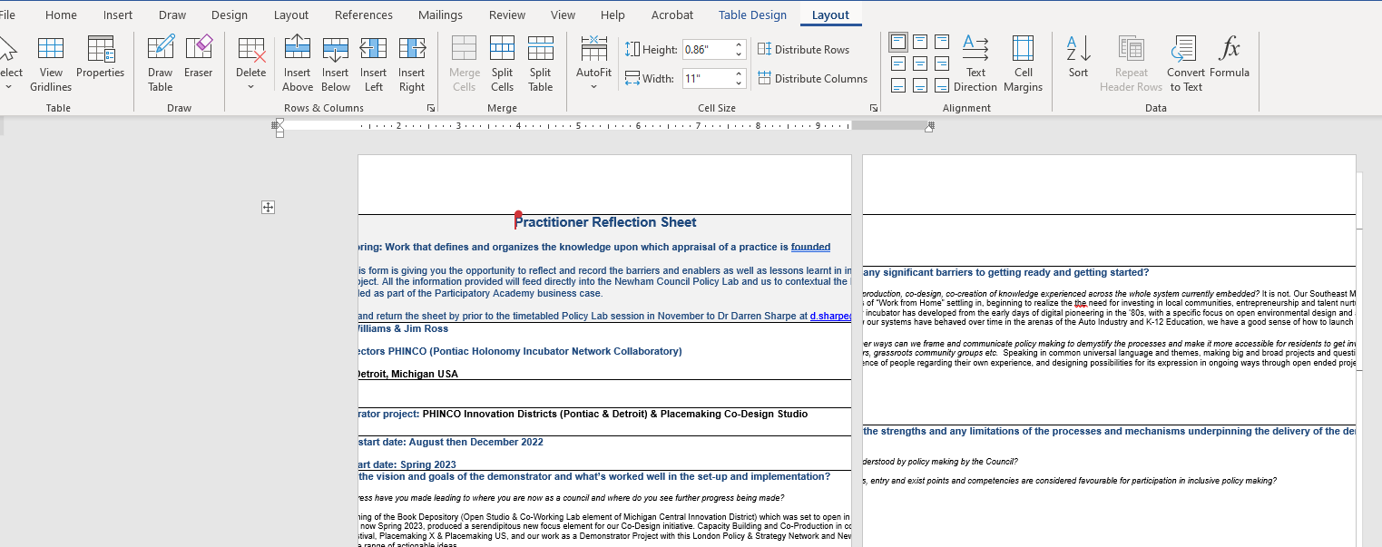Insert a column to the right
The image size is (1382, 547).
412,63
